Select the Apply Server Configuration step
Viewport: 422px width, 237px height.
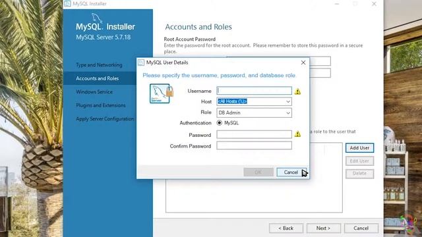point(105,118)
